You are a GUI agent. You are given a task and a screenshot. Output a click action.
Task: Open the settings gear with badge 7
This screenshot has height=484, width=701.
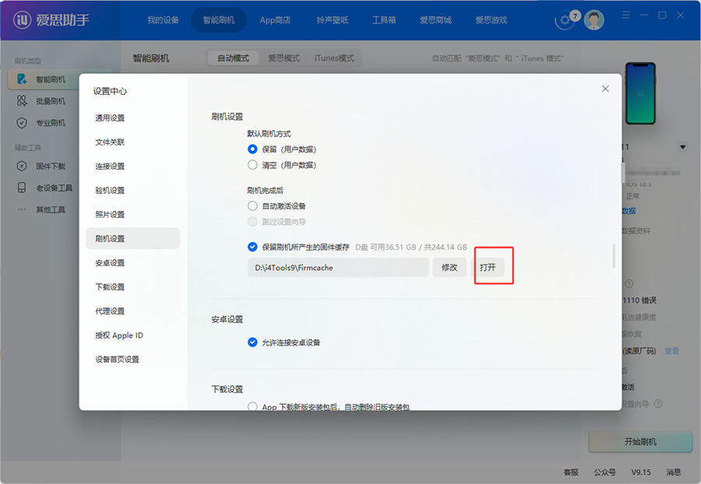tap(565, 20)
